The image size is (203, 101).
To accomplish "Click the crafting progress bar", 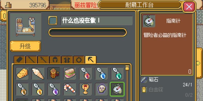I will tap(88, 33).
